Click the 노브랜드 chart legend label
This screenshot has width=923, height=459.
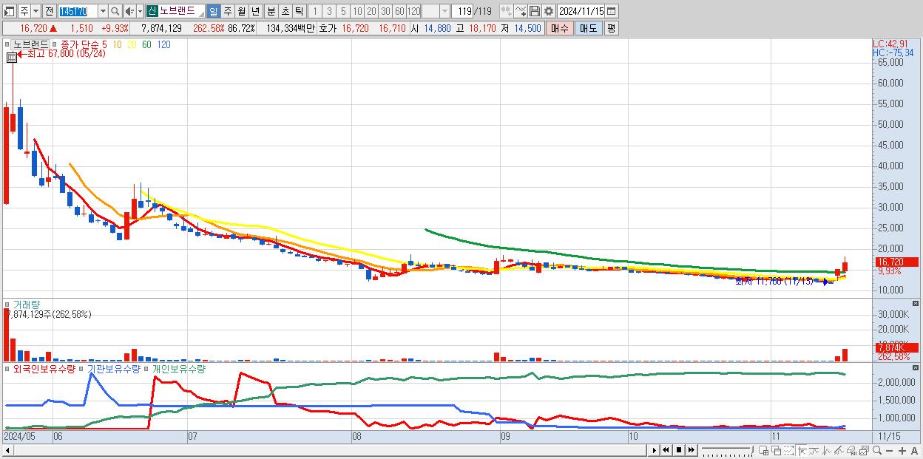coord(30,44)
